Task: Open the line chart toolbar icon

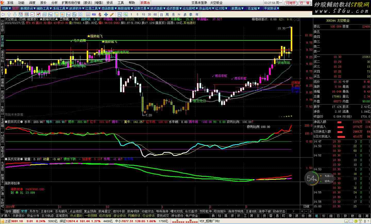Action: 32,14
